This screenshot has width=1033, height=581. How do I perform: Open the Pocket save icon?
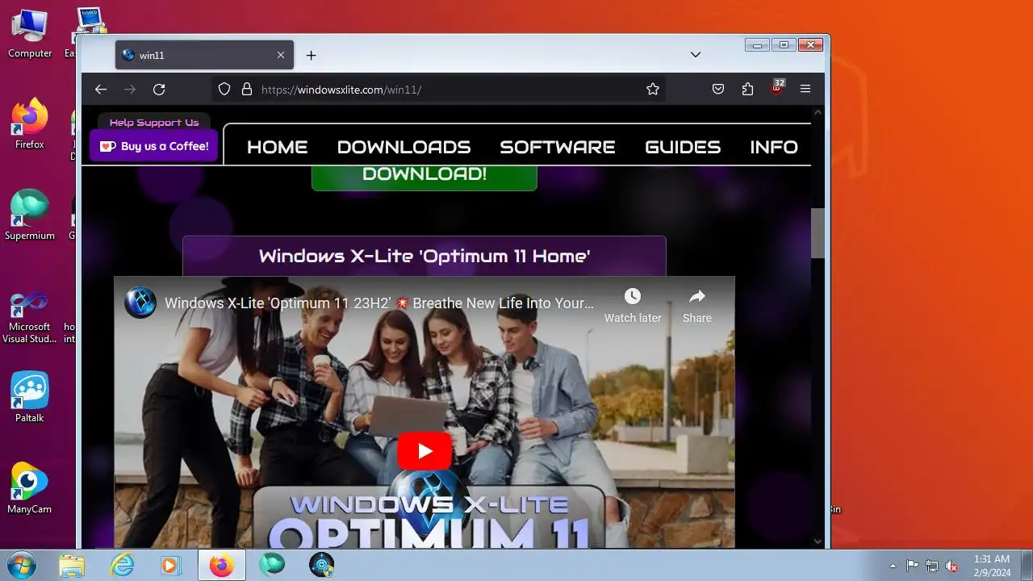tap(718, 90)
